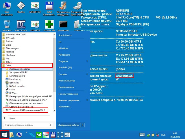Launch NirSoft Launcher
Viewport: 185px width, 139px height.
(27, 86)
